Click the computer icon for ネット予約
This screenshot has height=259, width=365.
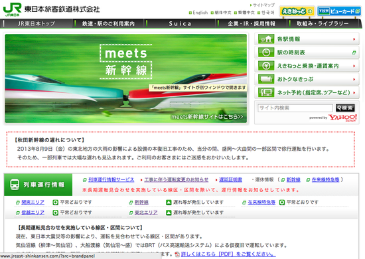pyautogui.click(x=266, y=92)
